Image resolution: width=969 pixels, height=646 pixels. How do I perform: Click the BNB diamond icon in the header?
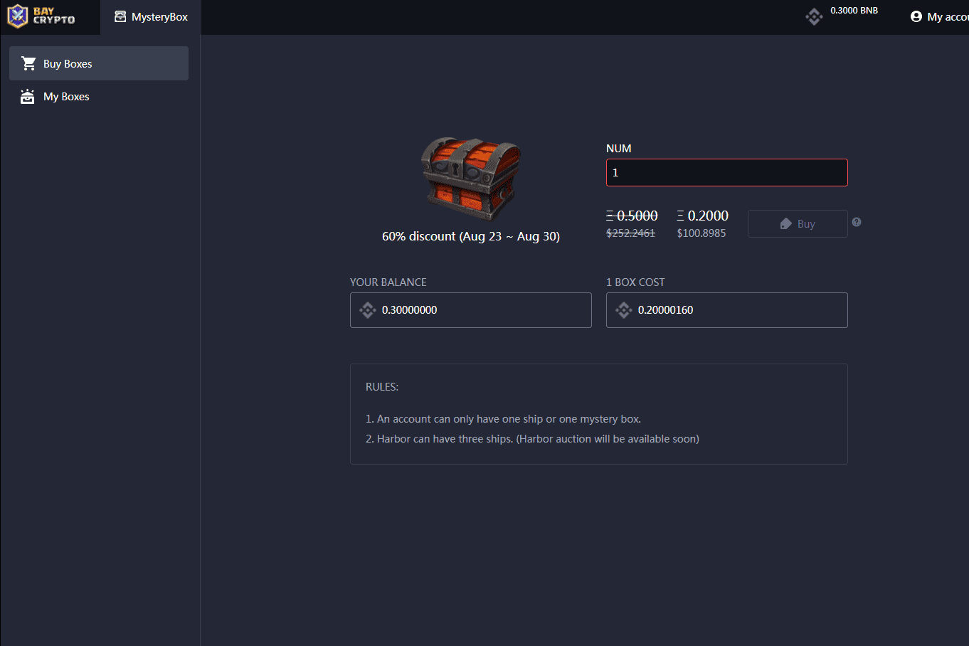click(x=814, y=16)
